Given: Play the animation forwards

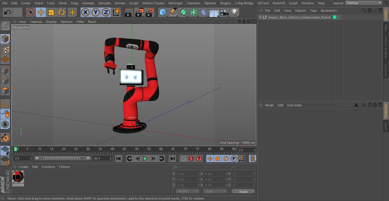Looking at the screenshot, I should (145, 159).
